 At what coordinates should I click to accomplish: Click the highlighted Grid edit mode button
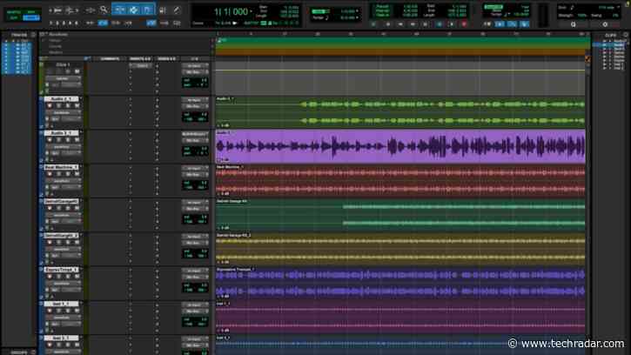coord(31,18)
